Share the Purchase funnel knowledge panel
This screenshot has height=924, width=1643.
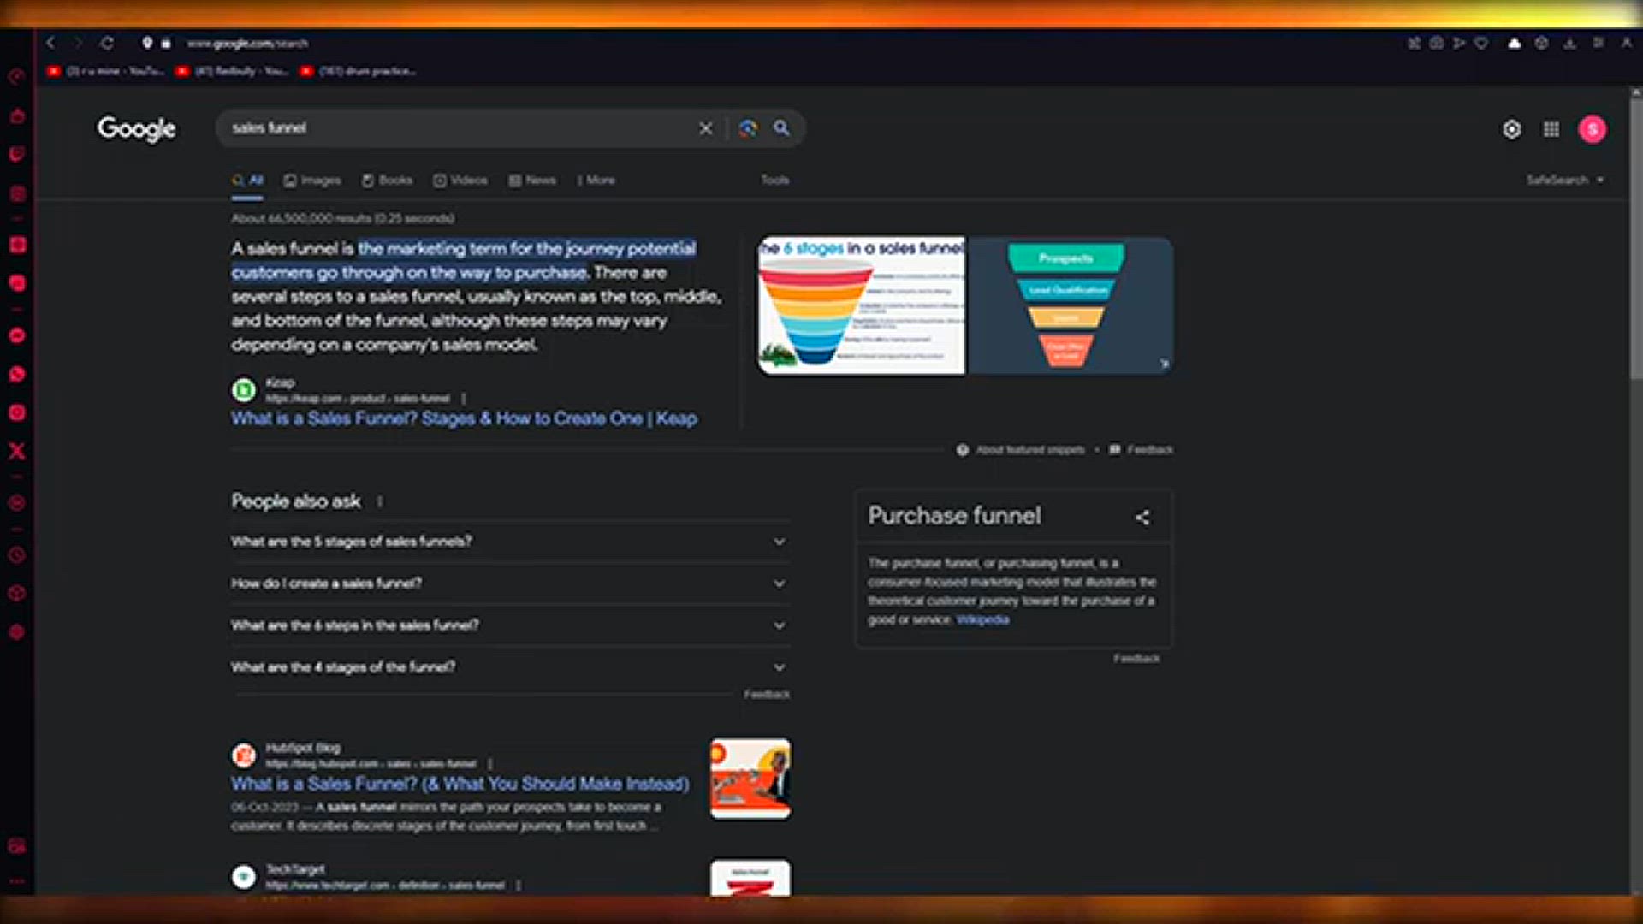(x=1142, y=518)
